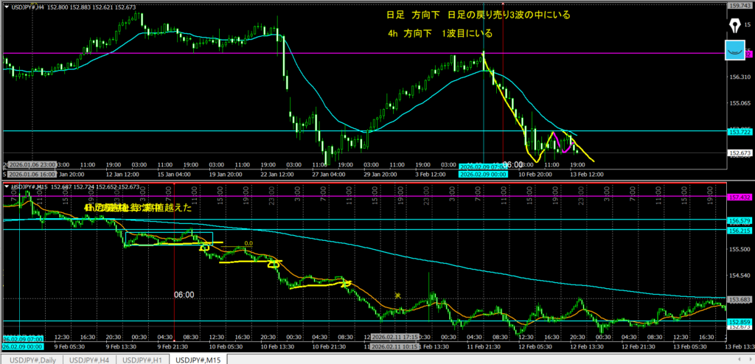Click the blue smiley face icon
This screenshot has width=755, height=364.
(735, 50)
